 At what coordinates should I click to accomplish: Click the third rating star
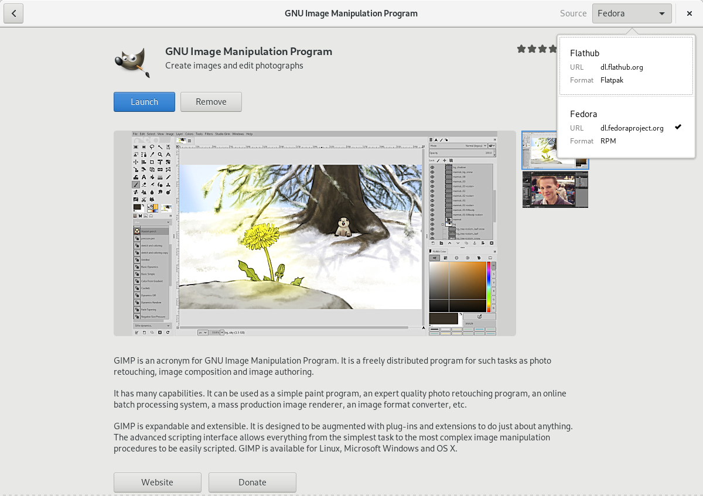pos(542,49)
